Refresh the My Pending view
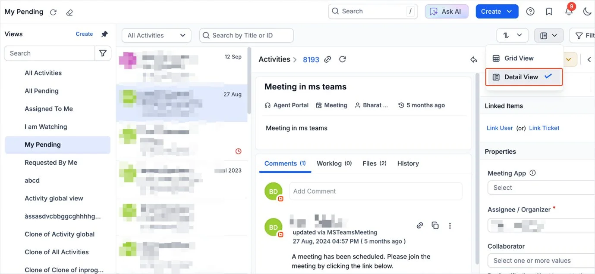Viewport: 595px width, 274px height. point(53,12)
